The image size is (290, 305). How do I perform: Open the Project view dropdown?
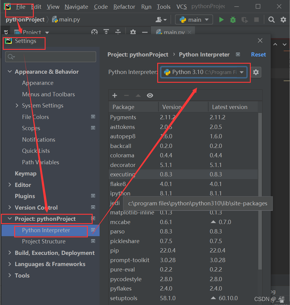point(32,32)
